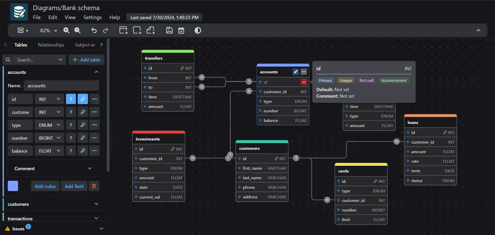
Task: Switch to the Relationships tab
Action: coord(51,45)
